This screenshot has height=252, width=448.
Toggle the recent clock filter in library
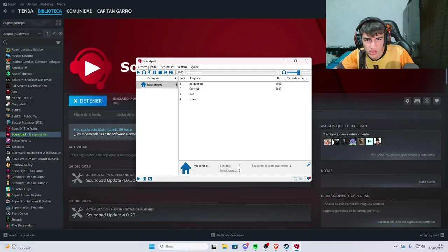tap(55, 34)
